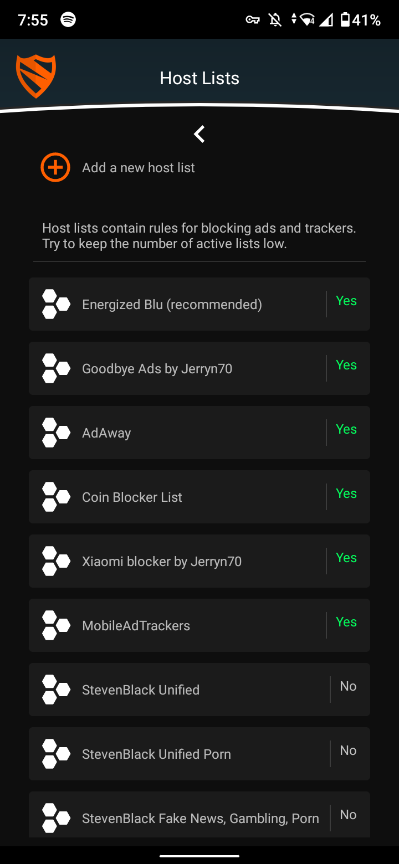
Task: Tap the Spotify icon in status bar
Action: (x=68, y=20)
